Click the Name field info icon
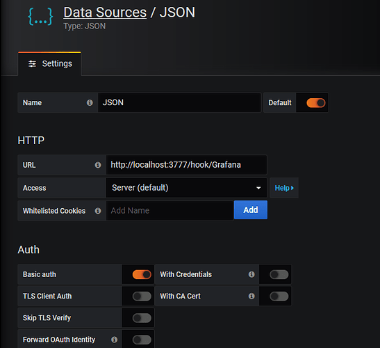Screen dimensions: 380x348 [90, 103]
